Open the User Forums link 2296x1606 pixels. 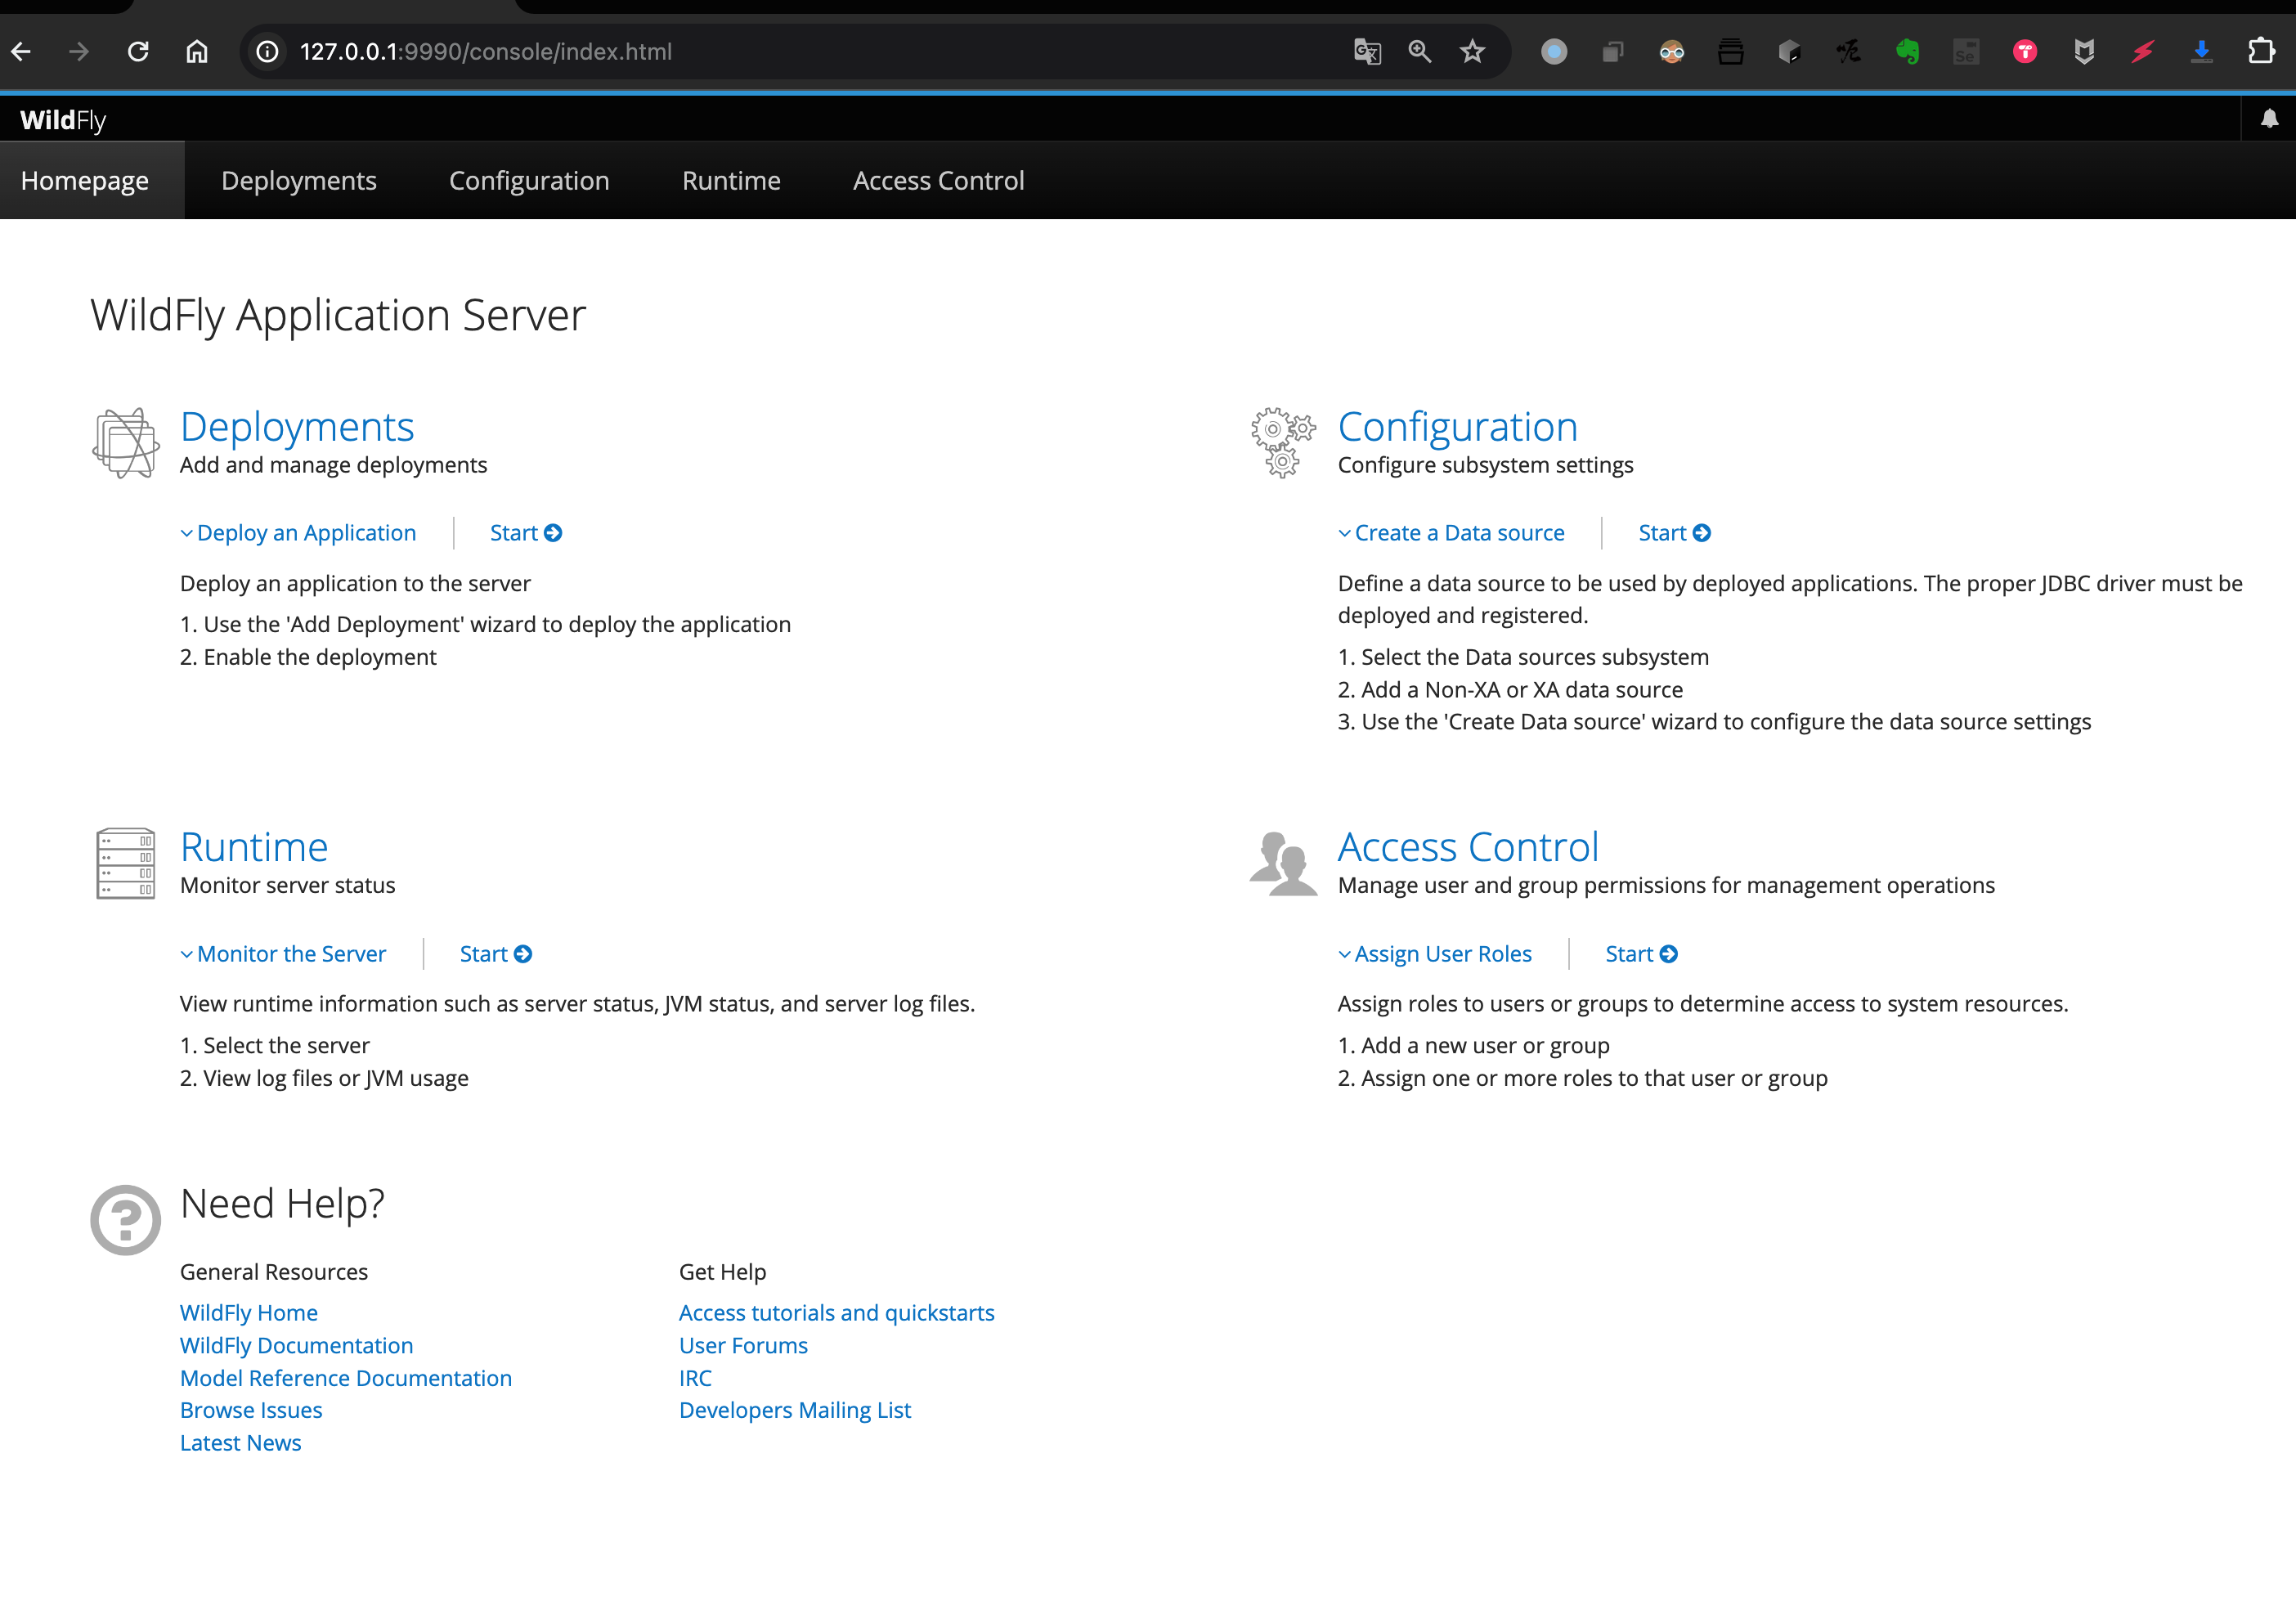pyautogui.click(x=743, y=1345)
